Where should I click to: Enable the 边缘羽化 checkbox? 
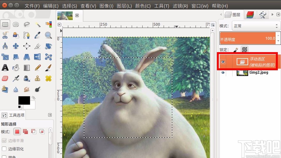[4, 149]
